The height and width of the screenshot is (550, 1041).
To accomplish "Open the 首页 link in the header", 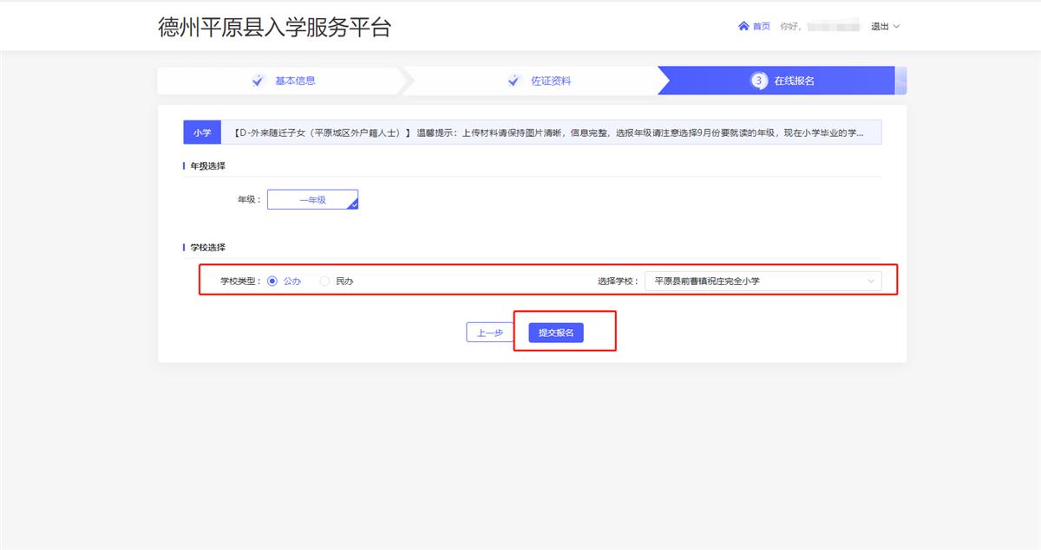I will [x=761, y=26].
